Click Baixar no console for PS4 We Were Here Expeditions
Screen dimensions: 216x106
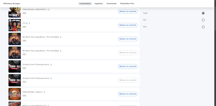click(x=128, y=39)
